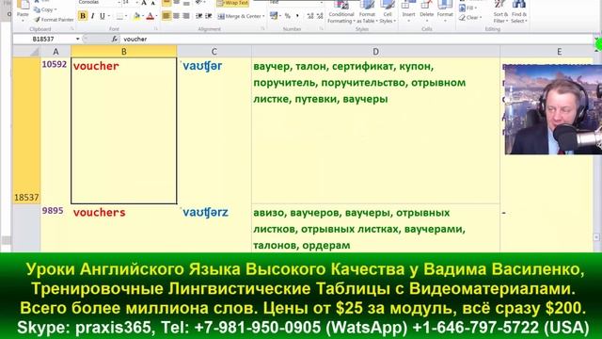602x339 pixels.
Task: Toggle Bold formatting
Action: pyautogui.click(x=83, y=16)
